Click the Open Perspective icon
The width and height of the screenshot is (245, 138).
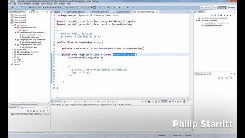[x=216, y=8]
